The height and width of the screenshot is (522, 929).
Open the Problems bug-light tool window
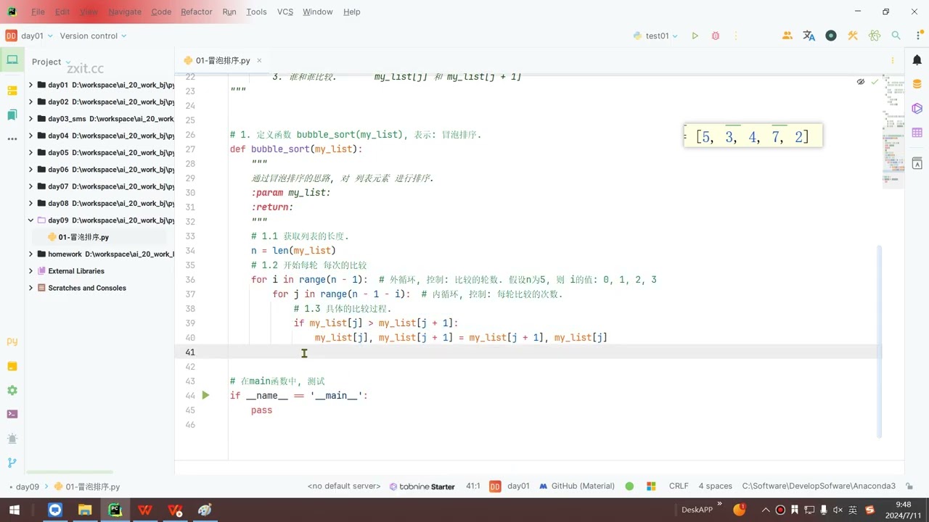[x=12, y=439]
